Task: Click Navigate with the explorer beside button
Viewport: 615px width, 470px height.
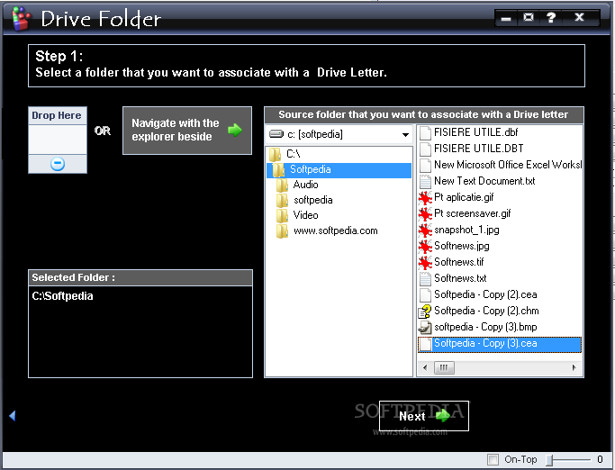Action: click(187, 131)
